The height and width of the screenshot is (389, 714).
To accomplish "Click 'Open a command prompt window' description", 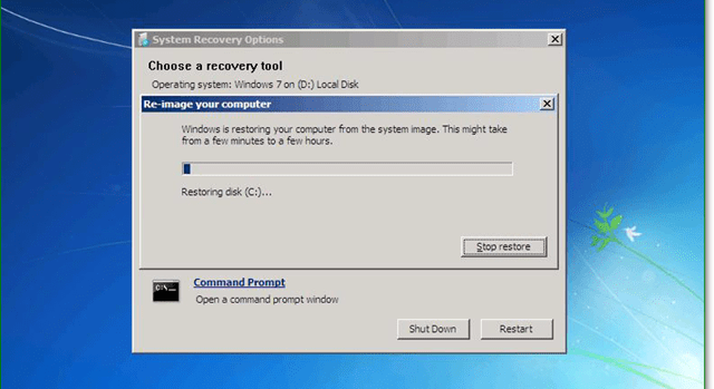I will point(267,300).
